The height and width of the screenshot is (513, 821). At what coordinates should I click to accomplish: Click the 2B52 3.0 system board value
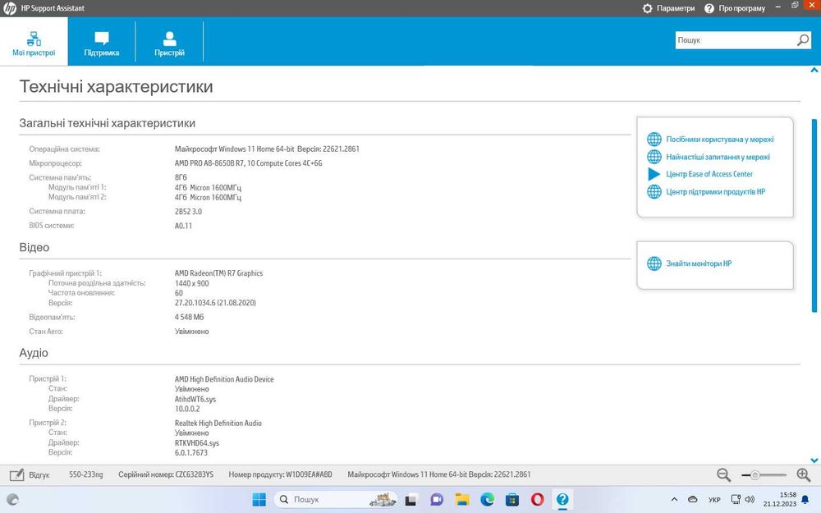click(188, 212)
